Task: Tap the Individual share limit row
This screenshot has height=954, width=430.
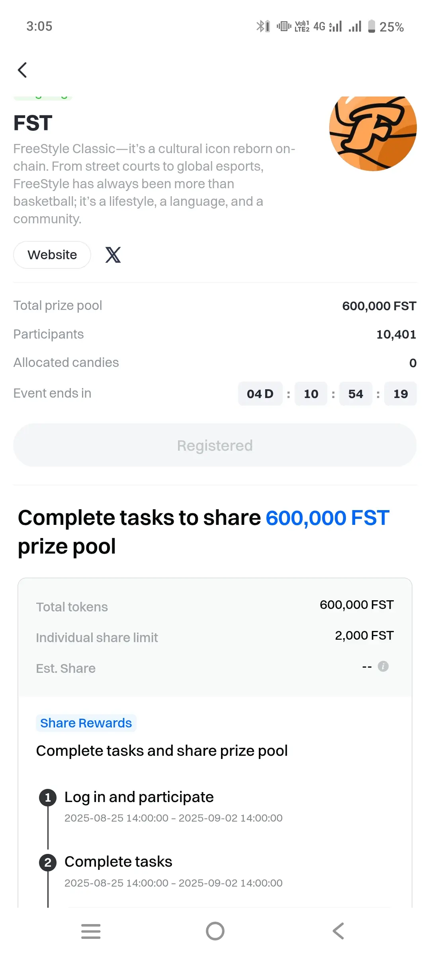Action: 215,637
